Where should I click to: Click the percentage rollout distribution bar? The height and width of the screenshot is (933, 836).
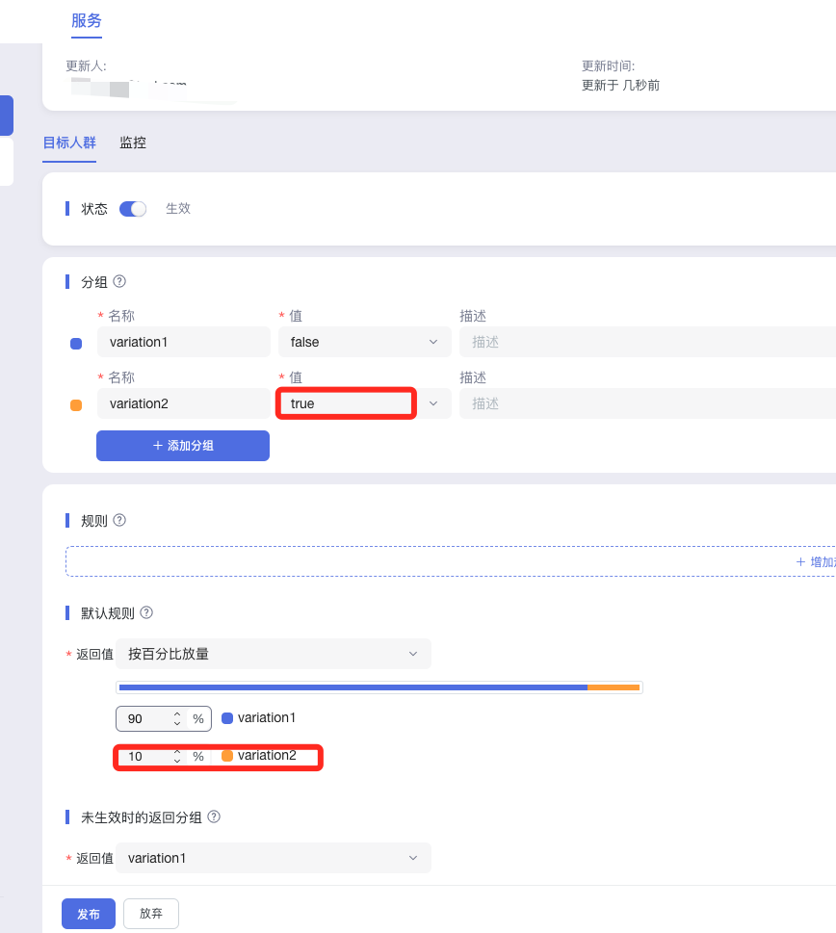click(x=379, y=687)
